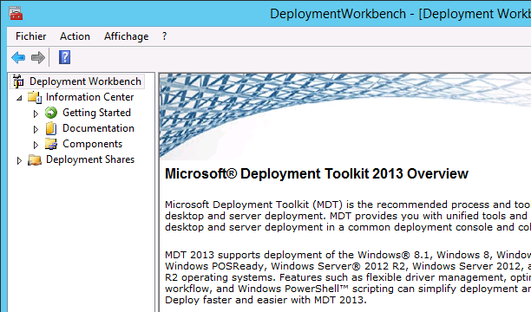Click the Documentation book icon
The height and width of the screenshot is (312, 531).
(x=51, y=128)
